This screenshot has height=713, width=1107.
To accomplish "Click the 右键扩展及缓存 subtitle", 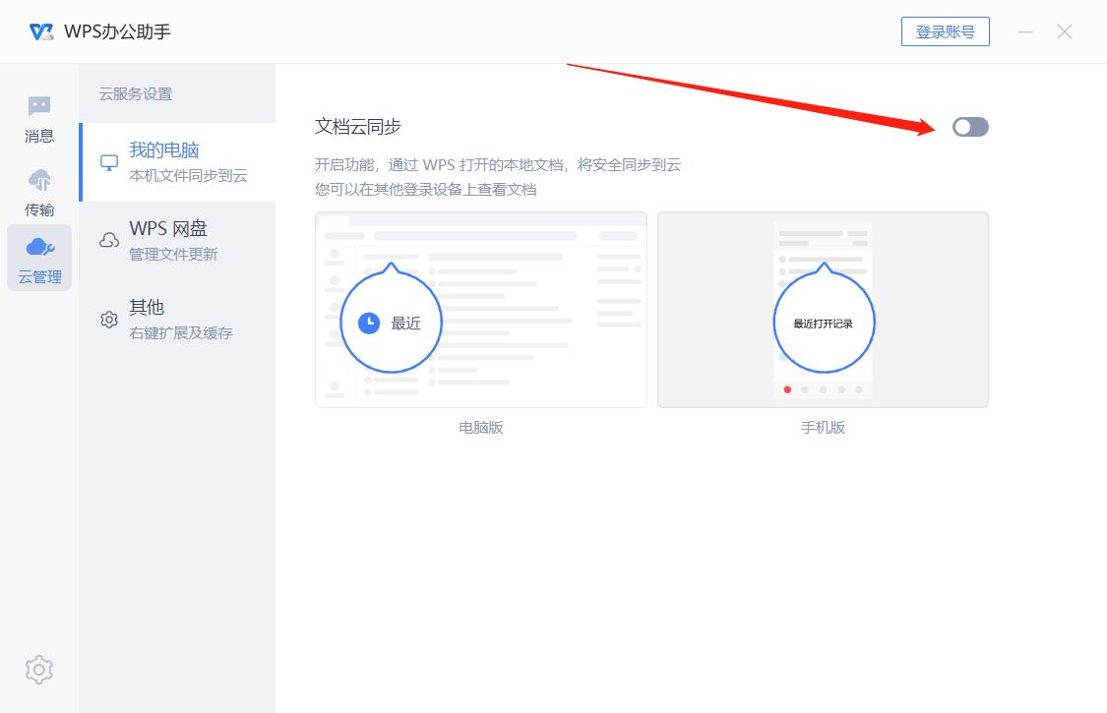I will [181, 333].
